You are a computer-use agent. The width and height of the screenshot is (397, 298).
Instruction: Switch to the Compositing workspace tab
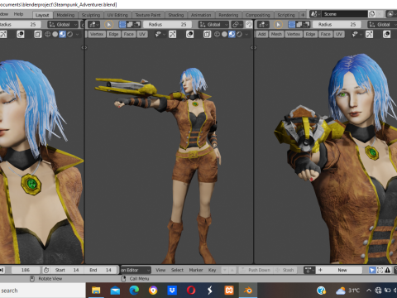click(258, 15)
